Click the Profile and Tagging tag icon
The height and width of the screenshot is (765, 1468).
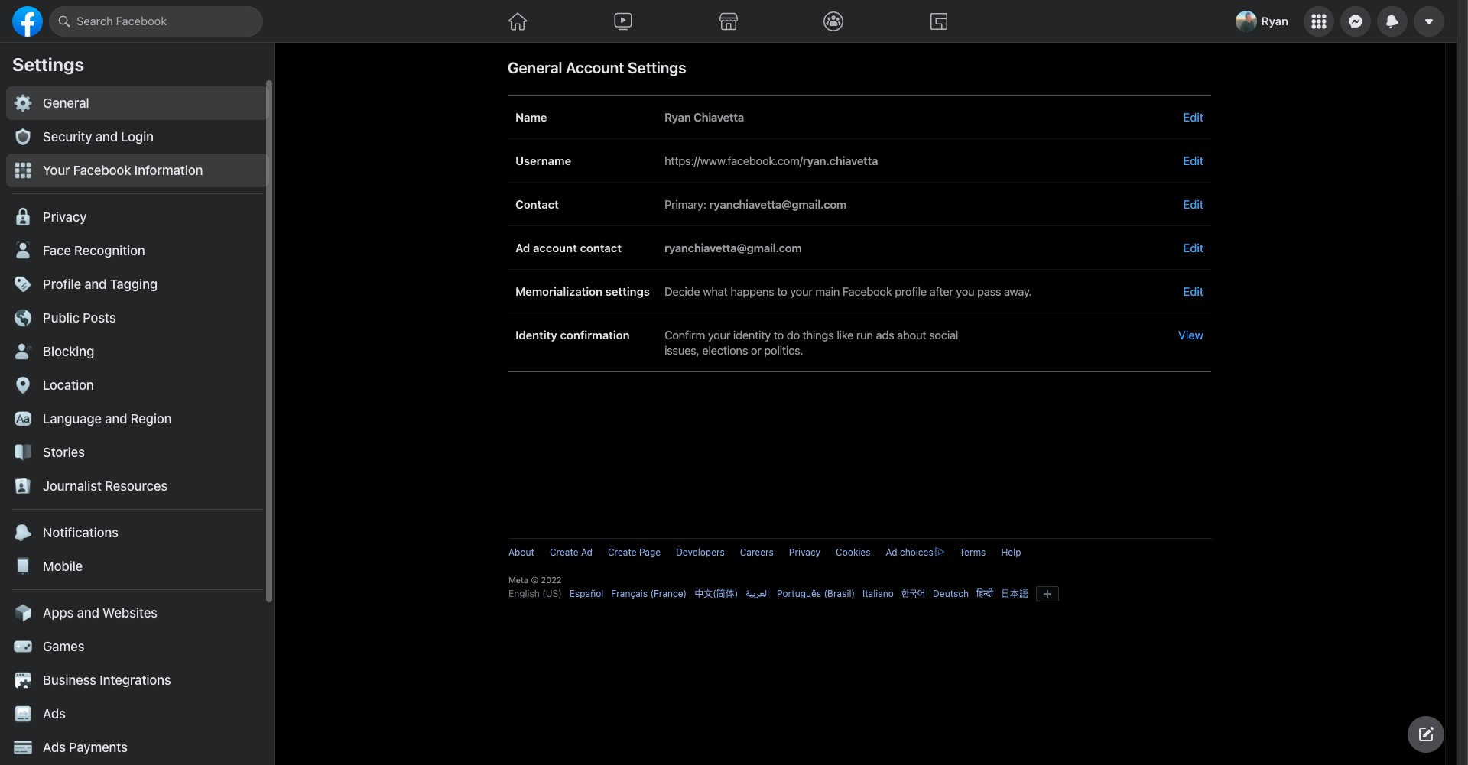coord(23,284)
